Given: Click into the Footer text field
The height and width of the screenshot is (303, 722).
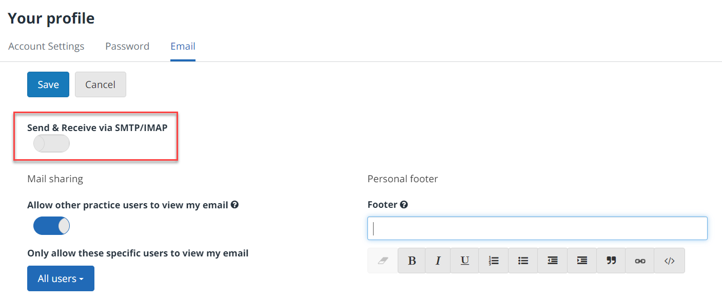Looking at the screenshot, I should click(537, 228).
